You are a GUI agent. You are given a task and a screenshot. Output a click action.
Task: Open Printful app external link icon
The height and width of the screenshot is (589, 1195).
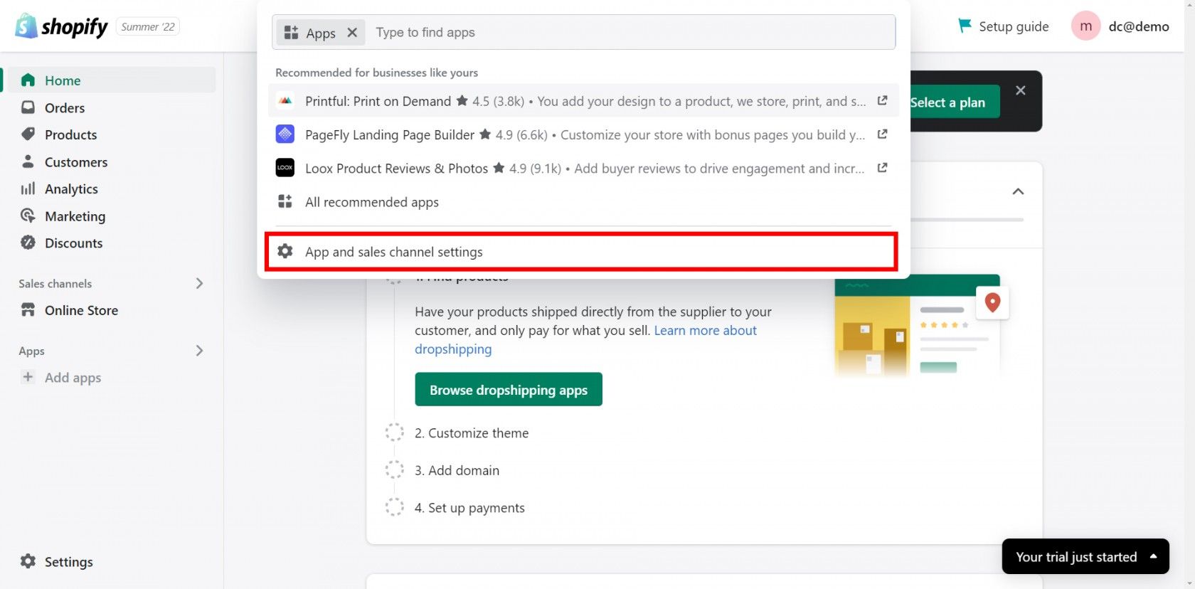click(x=882, y=101)
